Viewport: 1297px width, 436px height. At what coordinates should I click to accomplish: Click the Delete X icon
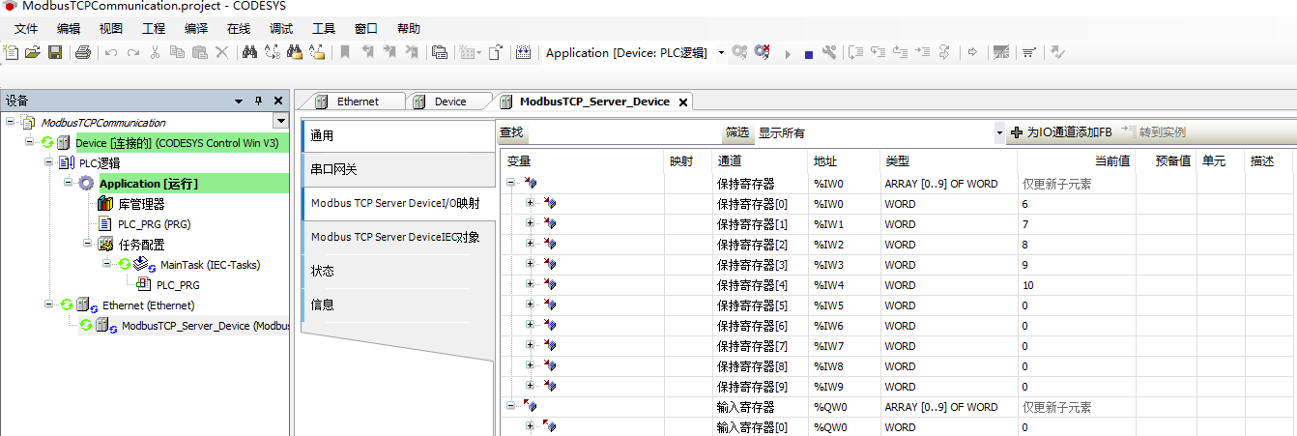[221, 52]
